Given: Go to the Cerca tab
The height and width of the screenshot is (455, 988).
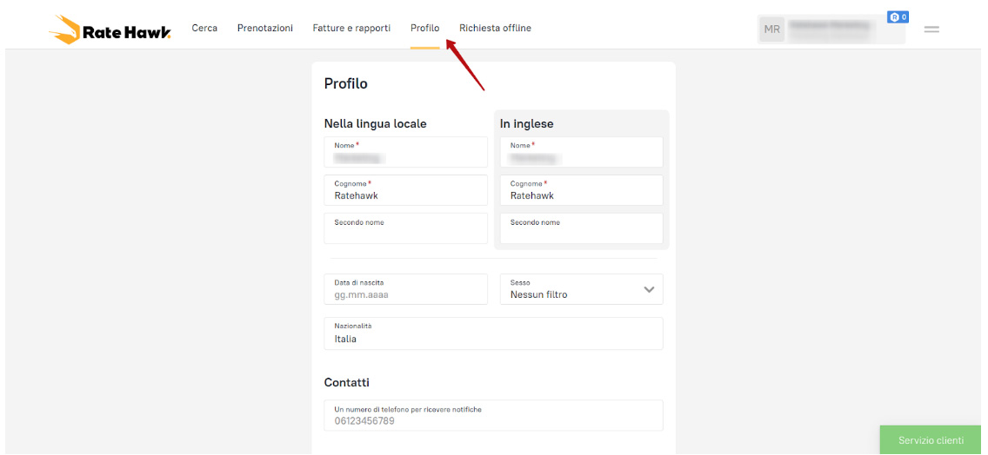Looking at the screenshot, I should [x=204, y=28].
